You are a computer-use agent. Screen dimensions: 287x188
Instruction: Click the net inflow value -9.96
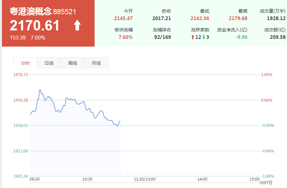(x=241, y=37)
